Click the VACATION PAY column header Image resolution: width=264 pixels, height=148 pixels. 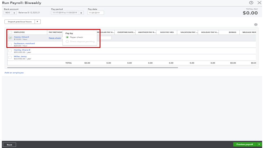point(189,32)
